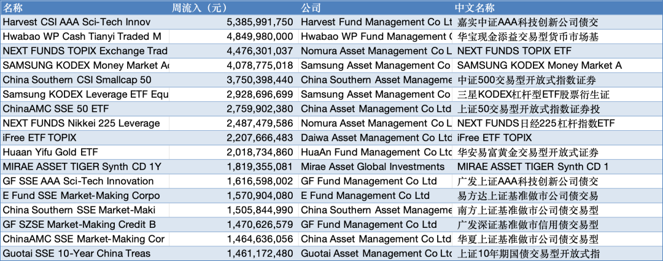663x261 pixels.
Task: Click the GF SZSE Market-Making Credit B cell
Action: point(85,225)
